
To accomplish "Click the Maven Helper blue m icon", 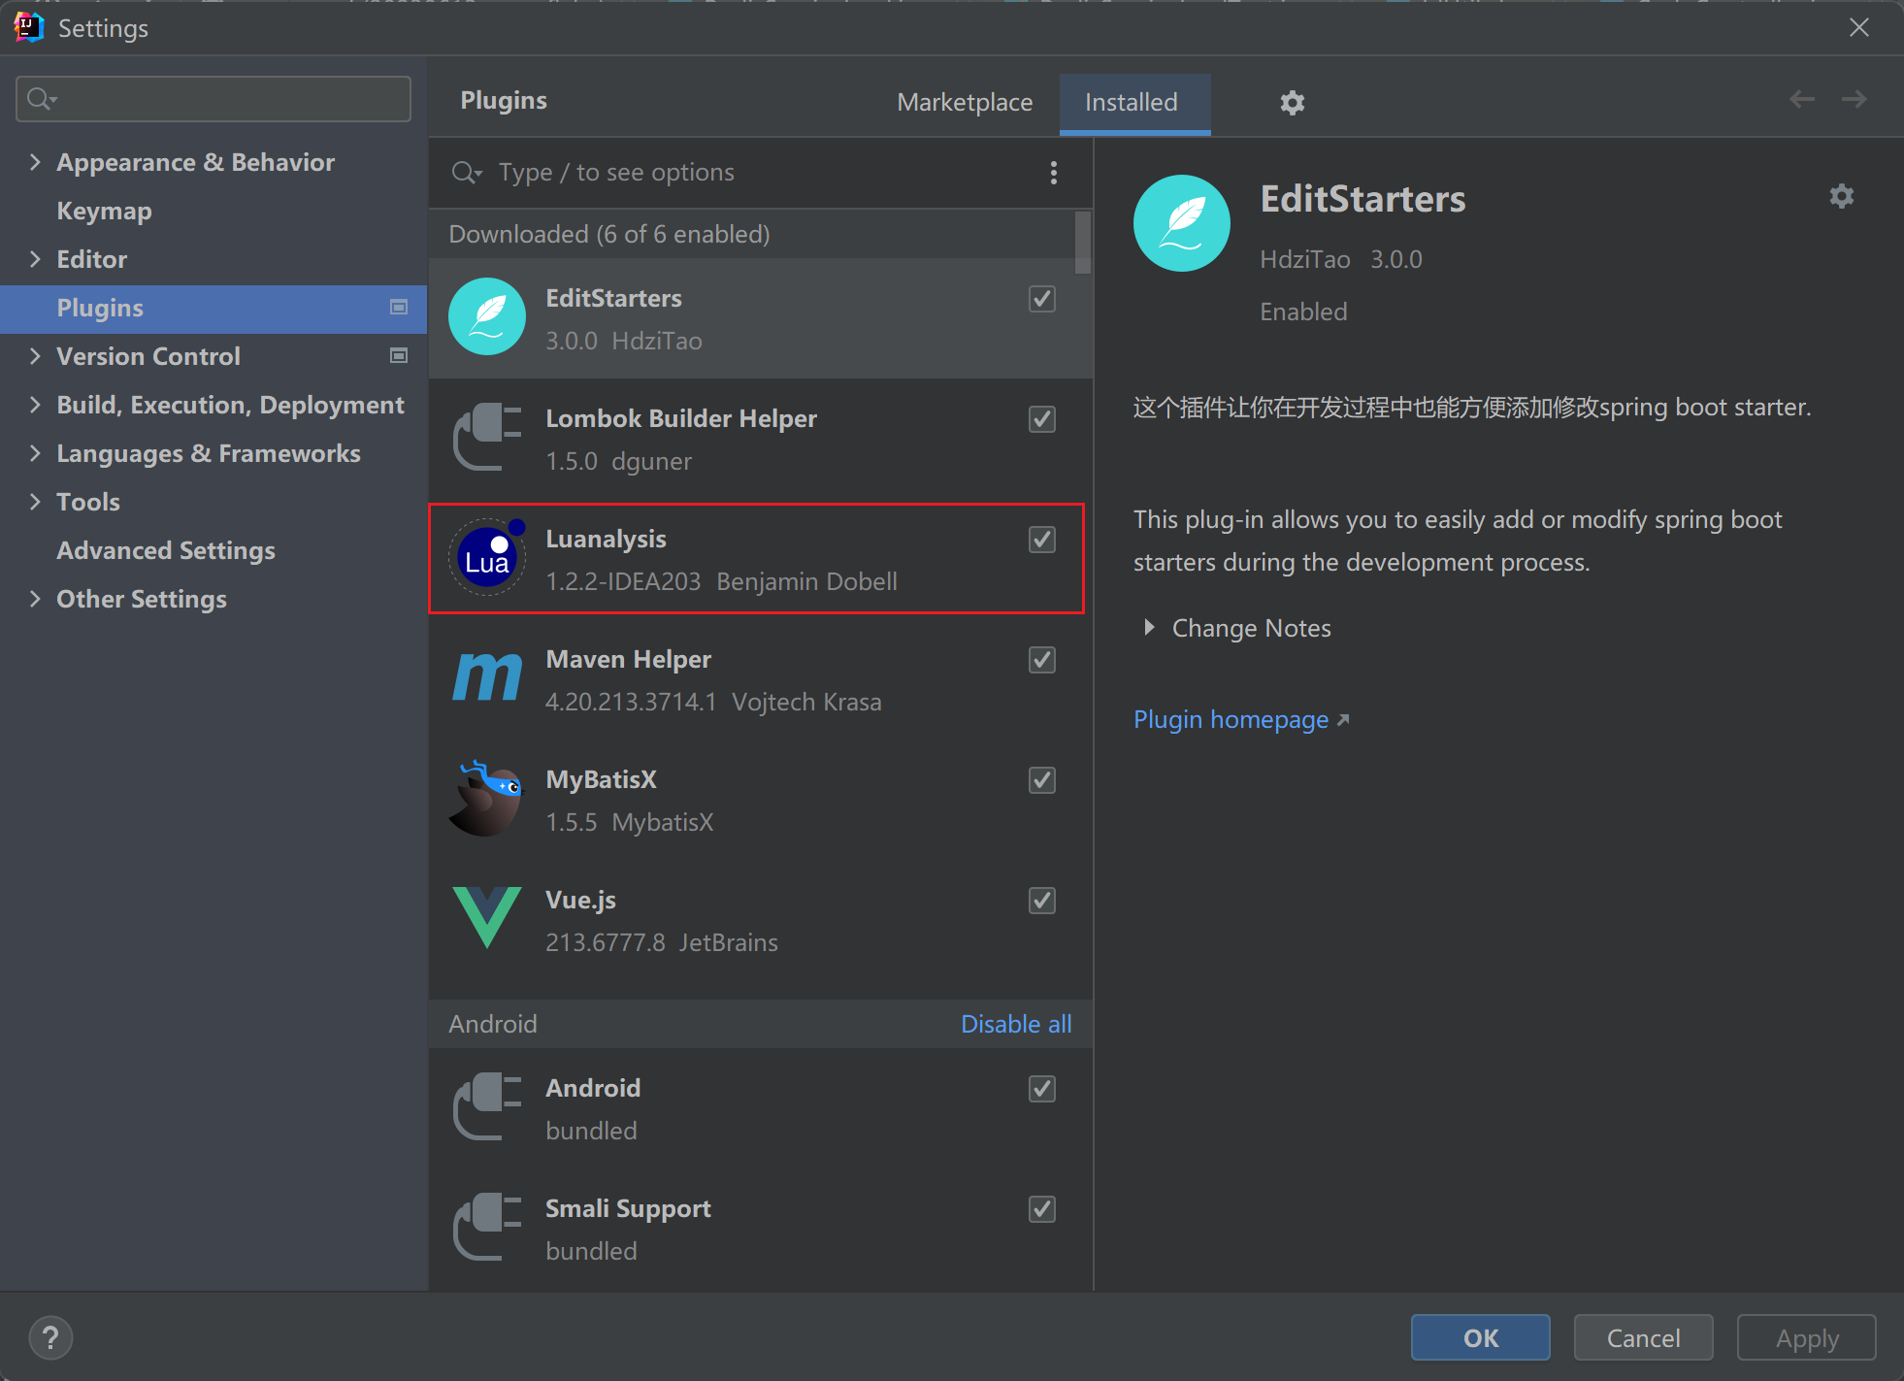I will [487, 677].
